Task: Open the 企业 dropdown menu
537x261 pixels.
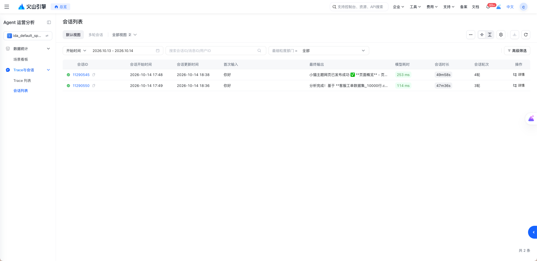Action: coord(398,7)
